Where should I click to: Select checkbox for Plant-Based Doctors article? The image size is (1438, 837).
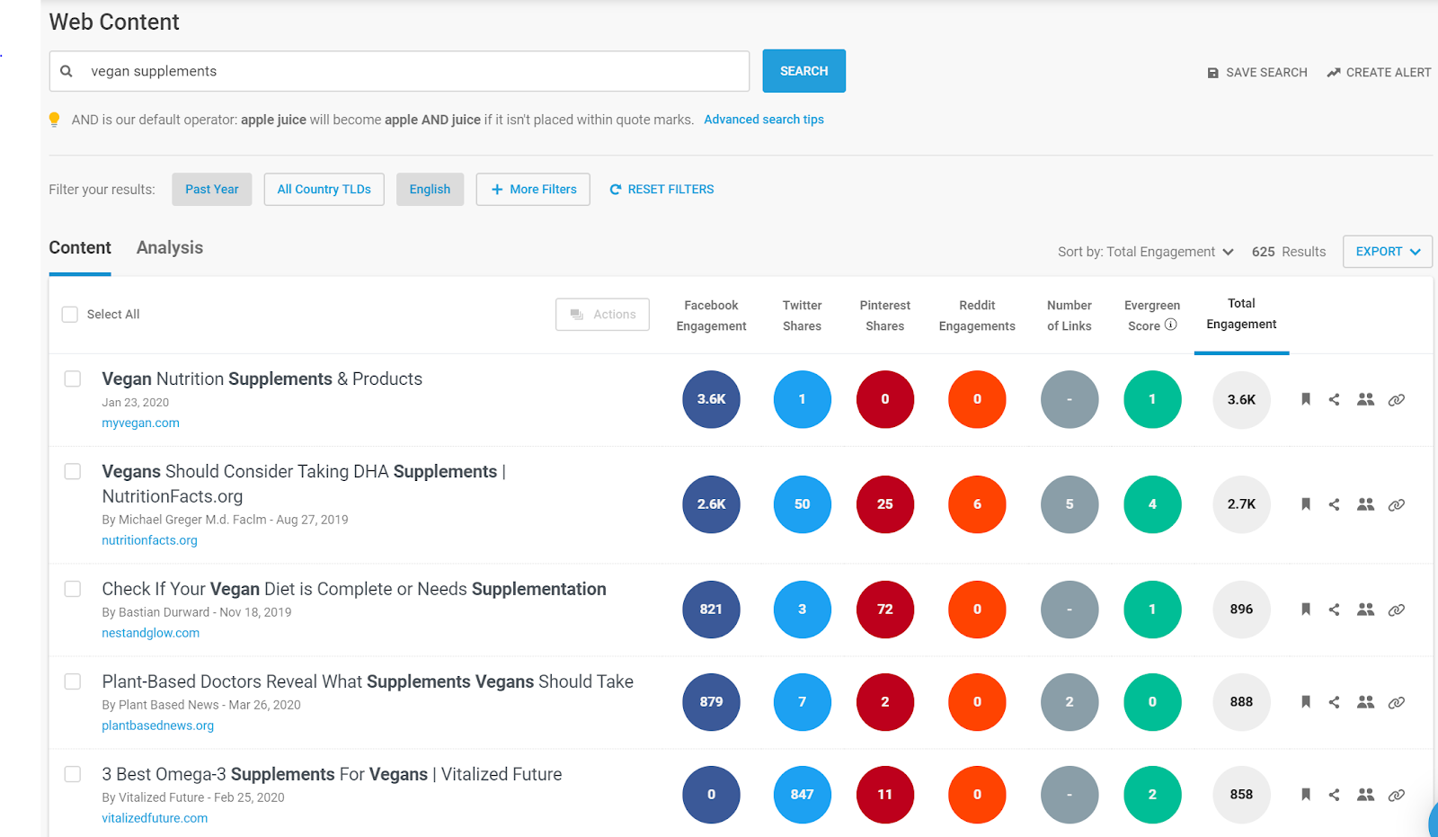pos(73,681)
